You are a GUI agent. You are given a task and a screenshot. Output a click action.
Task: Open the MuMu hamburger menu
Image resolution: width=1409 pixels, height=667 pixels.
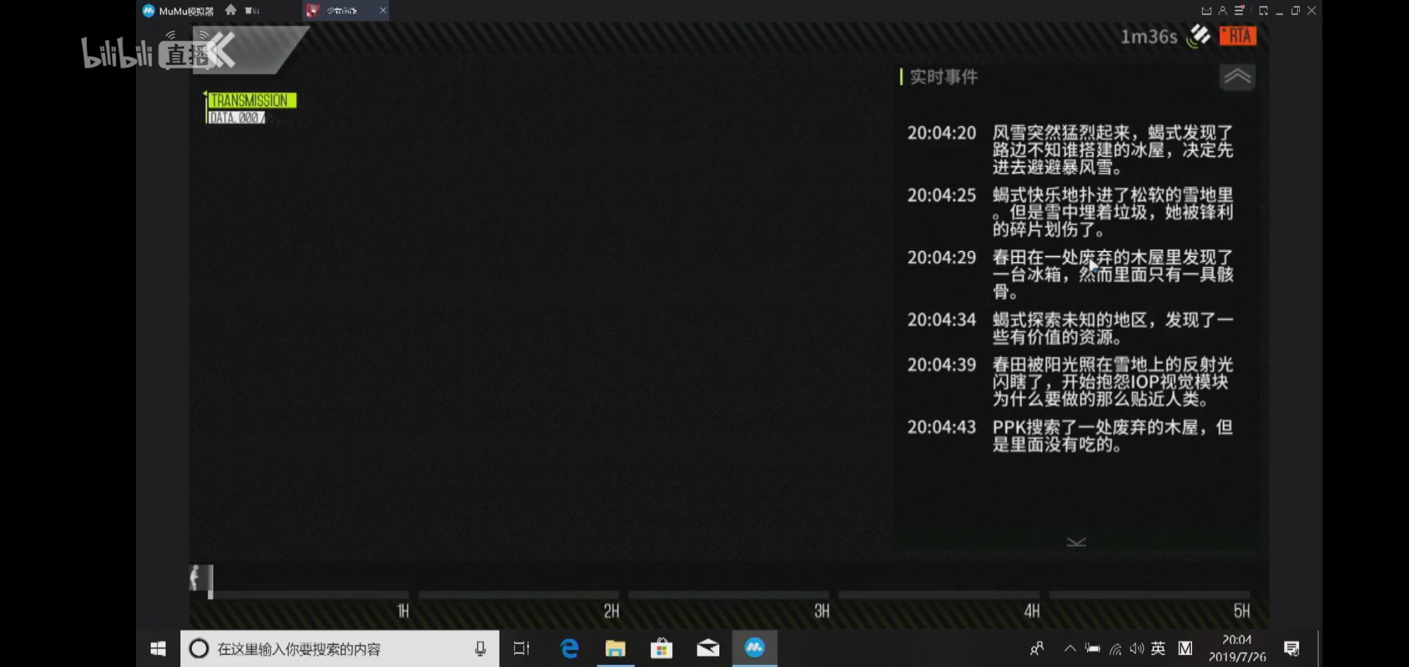click(x=1239, y=11)
